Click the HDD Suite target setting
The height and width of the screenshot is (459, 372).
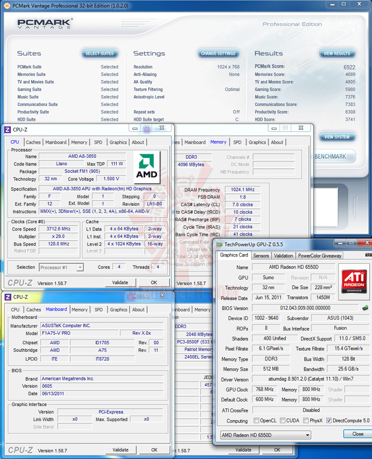(187, 120)
